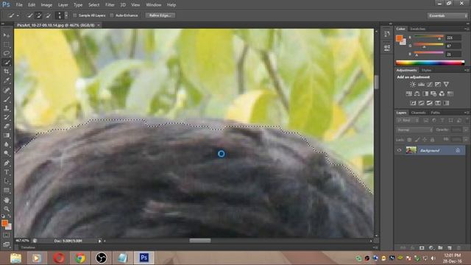
Task: Open the brush size picker dropdown
Action: (66, 15)
